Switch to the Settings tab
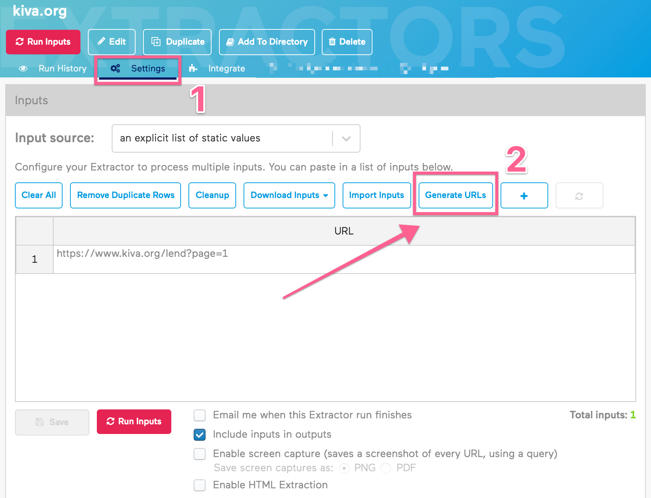 (x=148, y=68)
